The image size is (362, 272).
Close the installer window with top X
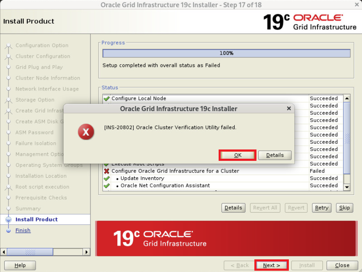click(357, 4)
